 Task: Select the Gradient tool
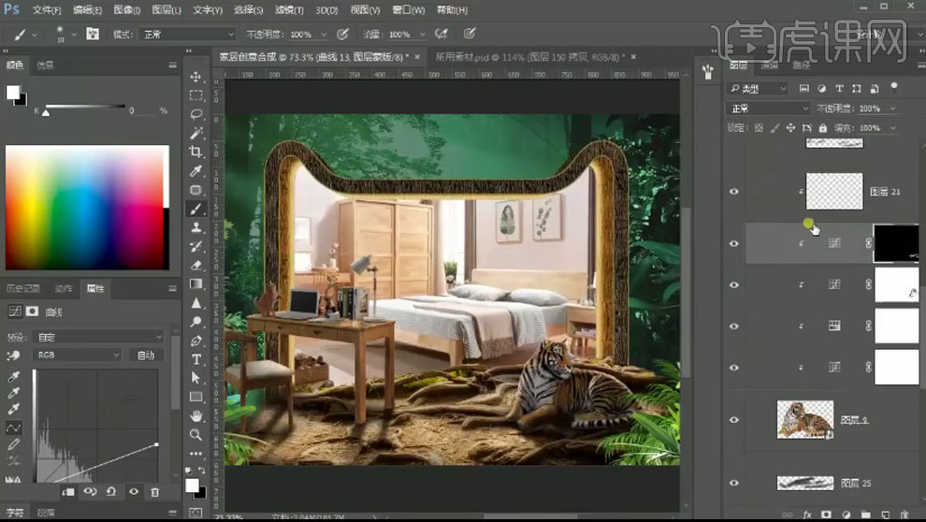tap(195, 284)
